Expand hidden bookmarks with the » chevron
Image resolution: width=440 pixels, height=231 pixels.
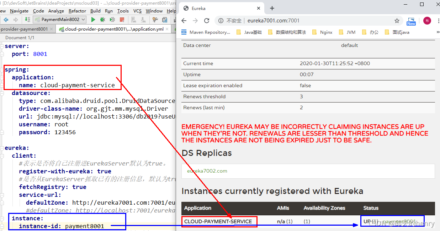point(438,32)
